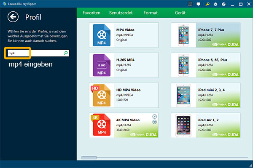Select the Format tab

(151, 13)
